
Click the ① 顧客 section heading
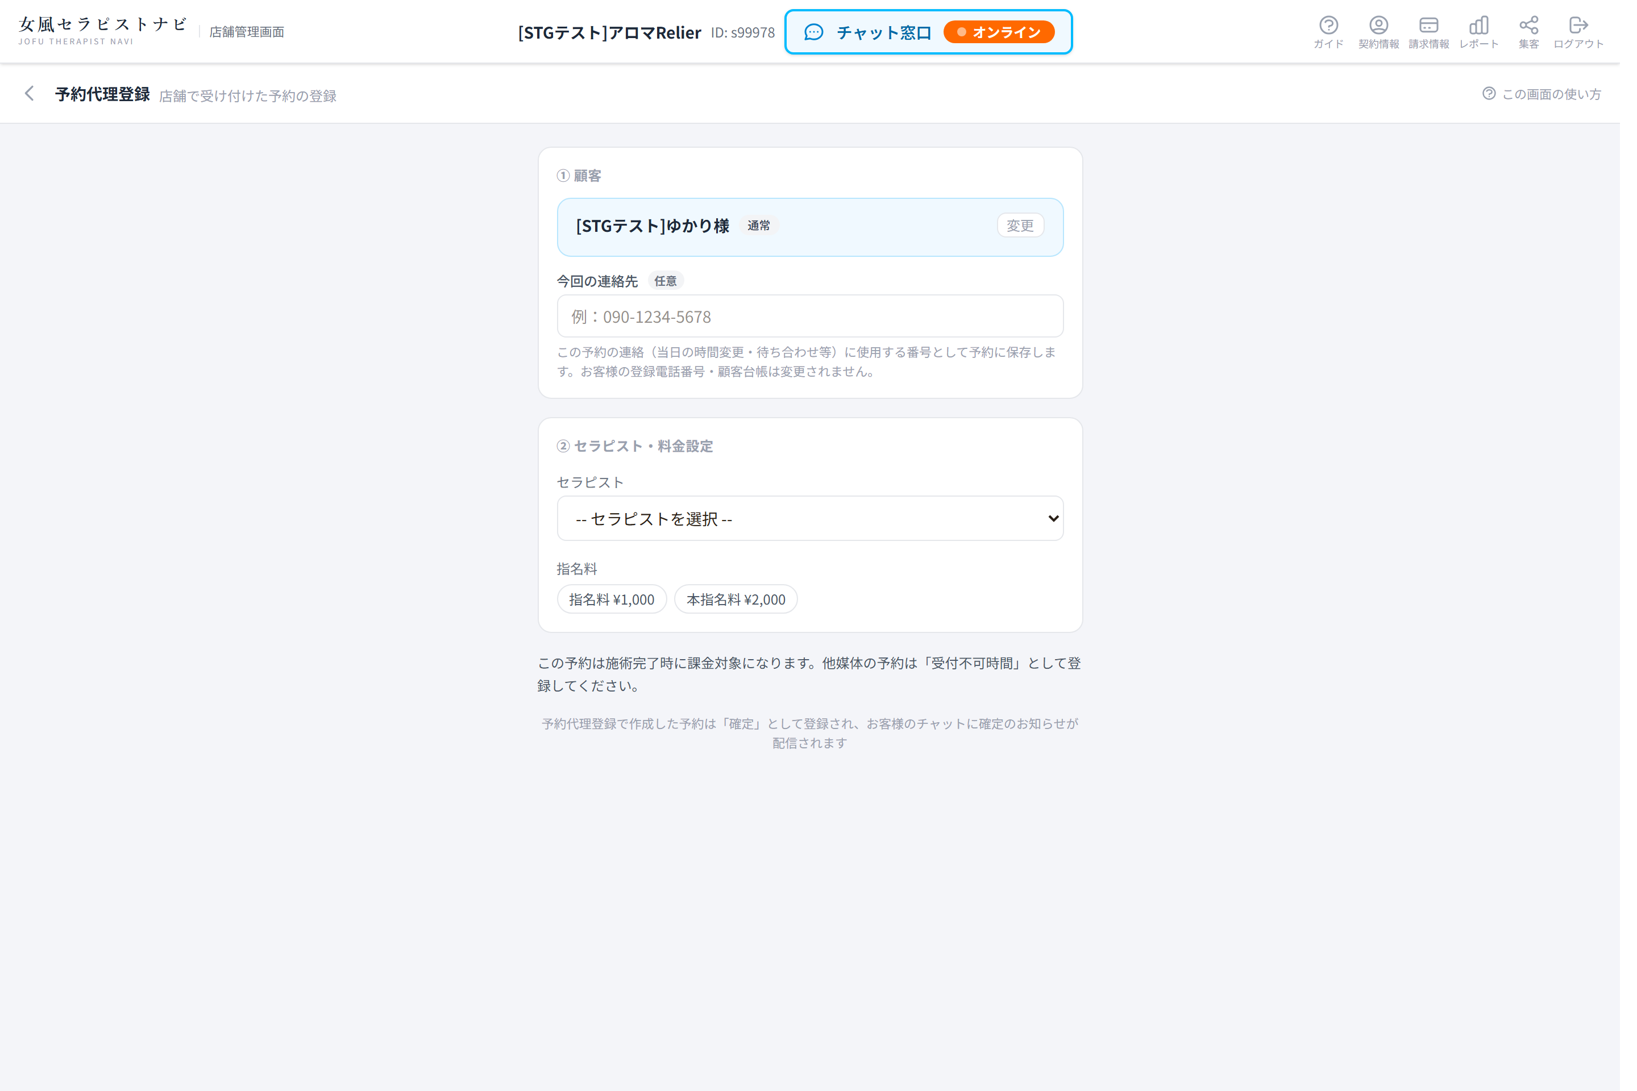coord(585,177)
